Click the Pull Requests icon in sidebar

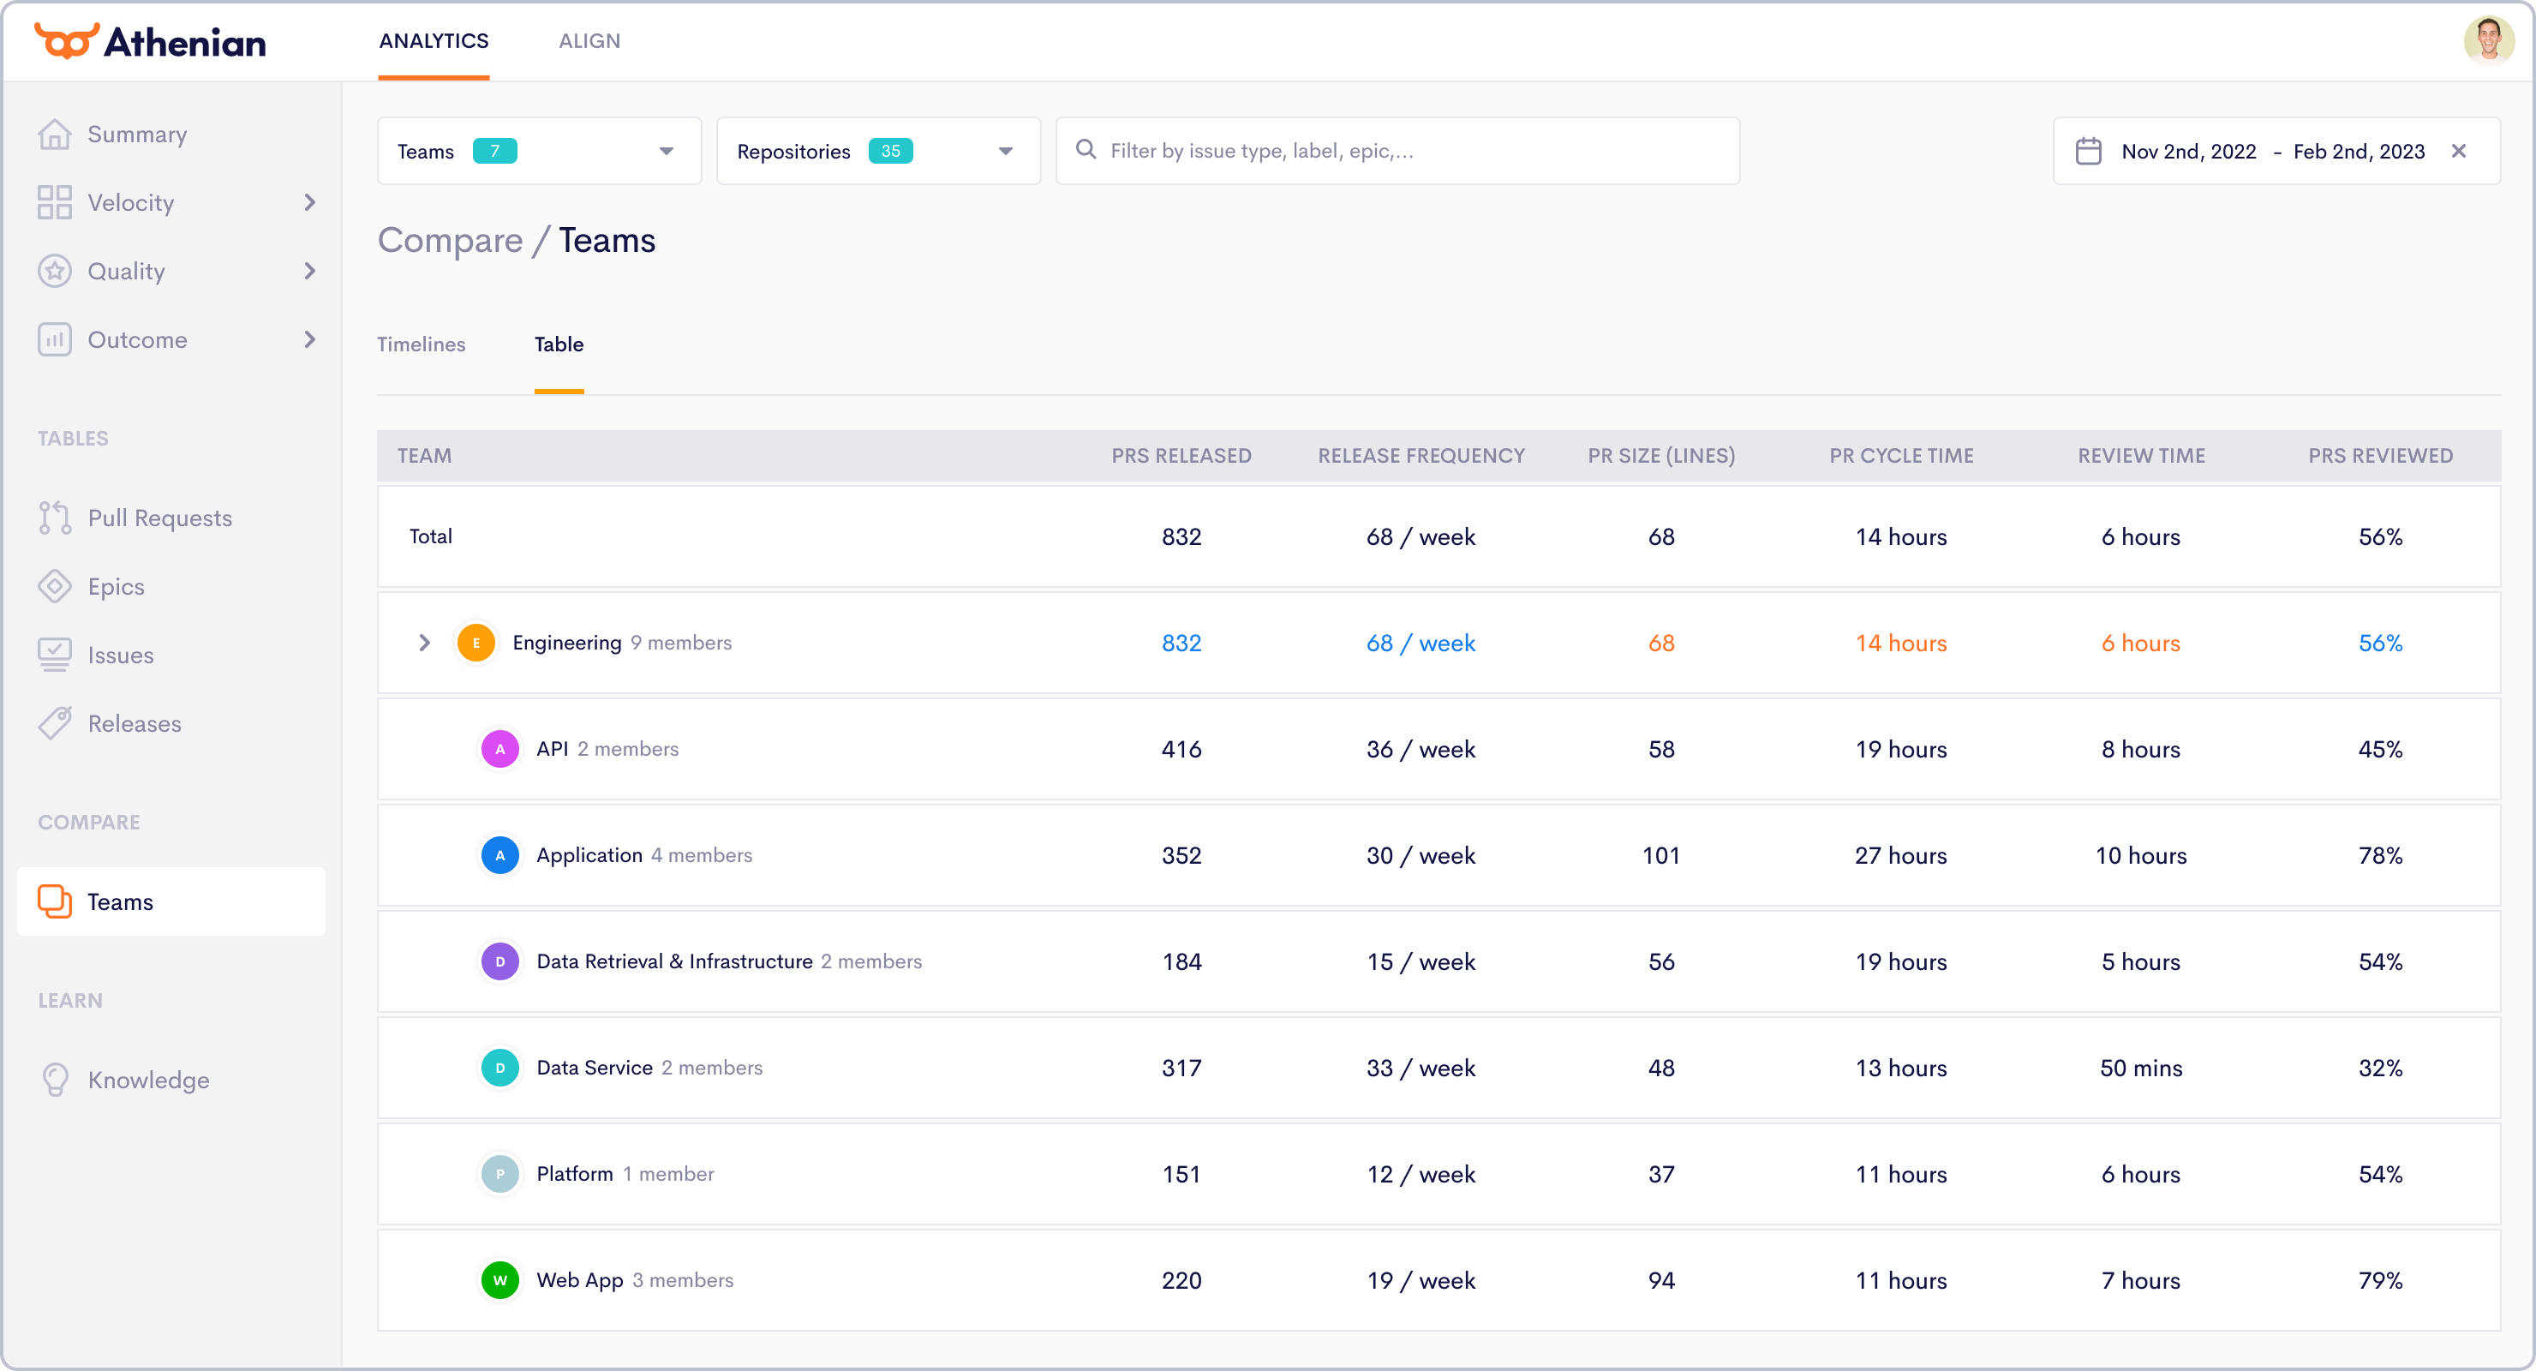[x=55, y=518]
